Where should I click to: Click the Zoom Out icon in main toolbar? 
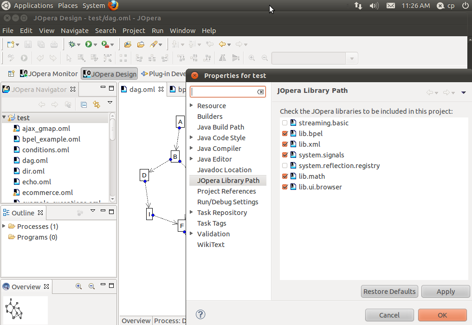[265, 58]
